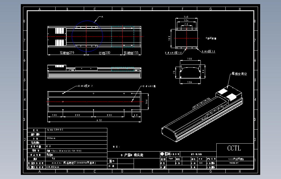Select the 135 dimension above end view
The width and height of the screenshot is (281, 179).
(x=190, y=59)
